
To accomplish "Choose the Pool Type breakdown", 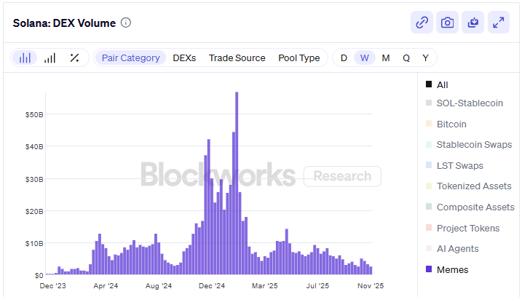I will [299, 58].
